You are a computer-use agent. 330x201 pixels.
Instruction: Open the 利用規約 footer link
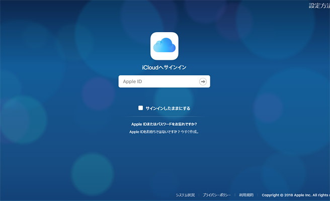point(246,195)
